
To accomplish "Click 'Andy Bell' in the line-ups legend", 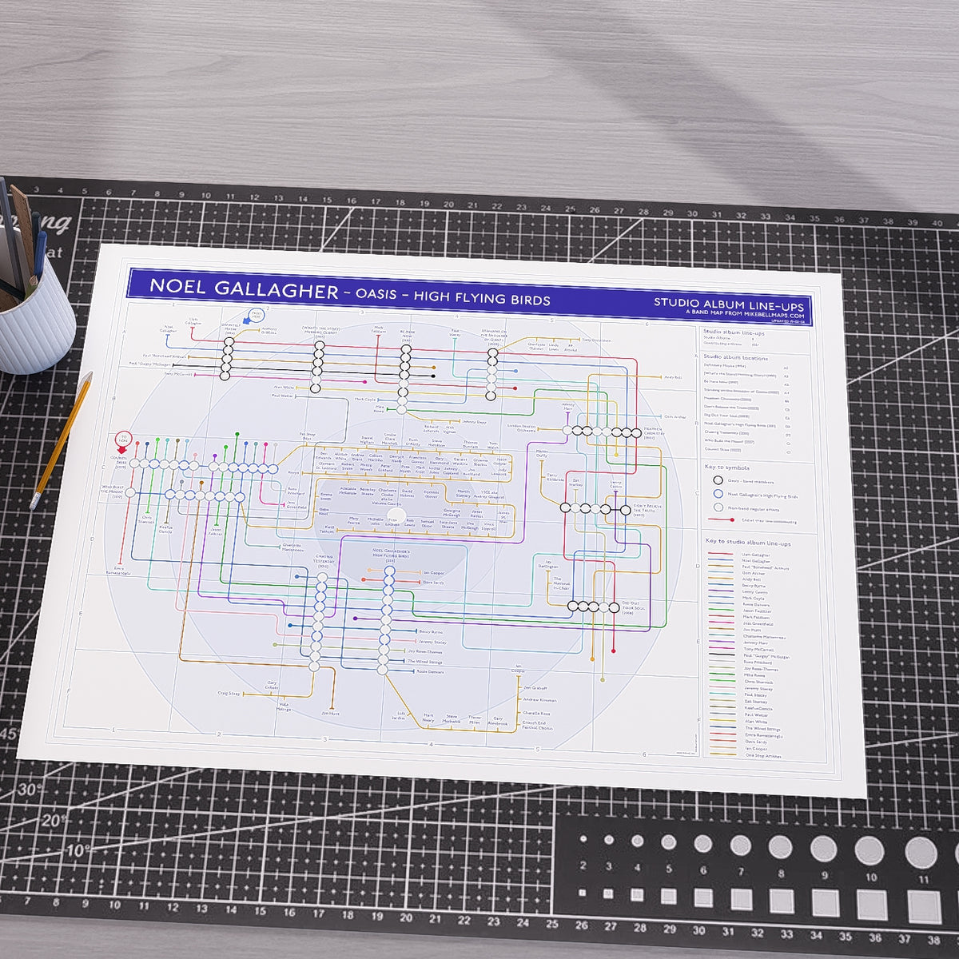I will pos(753,579).
